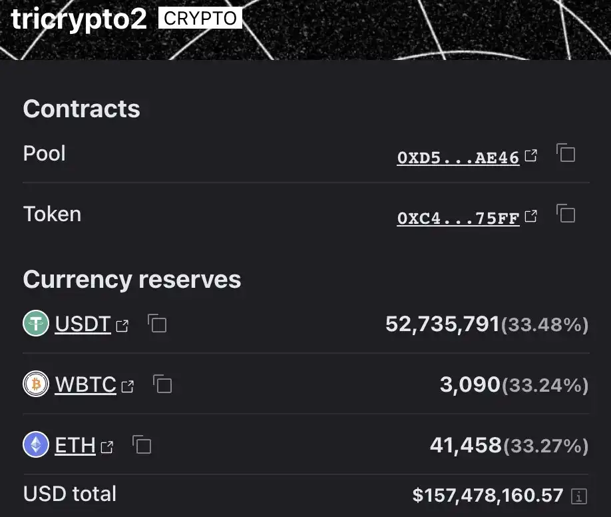Screen dimensions: 611x517
Task: Copy the Token contract address
Action: click(x=566, y=215)
